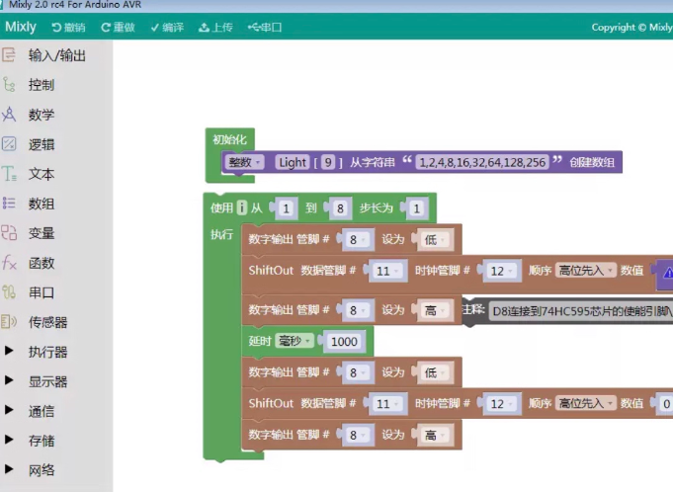The width and height of the screenshot is (673, 492).
Task: Select the 逻辑 category in the toolbox
Action: tap(42, 144)
